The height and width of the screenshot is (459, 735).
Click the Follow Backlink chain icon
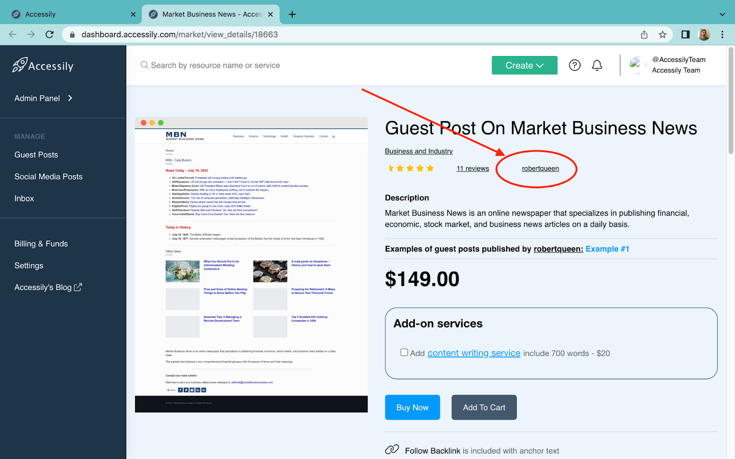tap(392, 449)
